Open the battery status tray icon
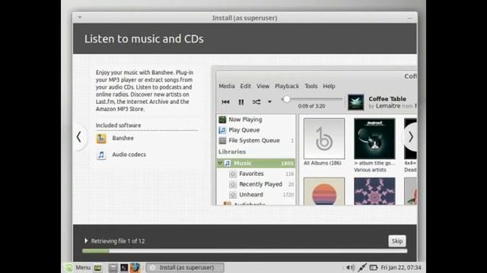The image size is (487, 273). [374, 268]
